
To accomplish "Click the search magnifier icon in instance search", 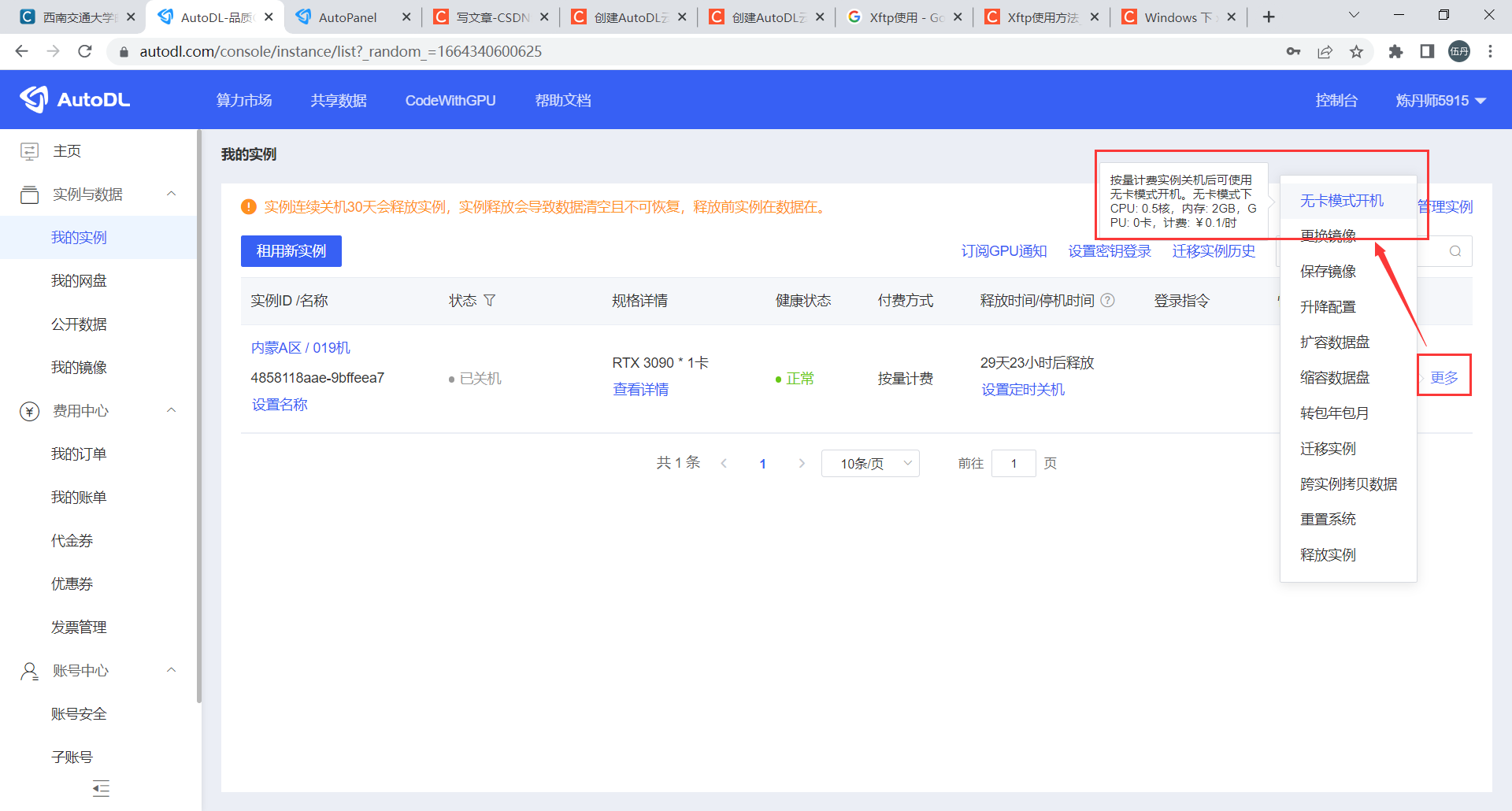I will (x=1455, y=251).
